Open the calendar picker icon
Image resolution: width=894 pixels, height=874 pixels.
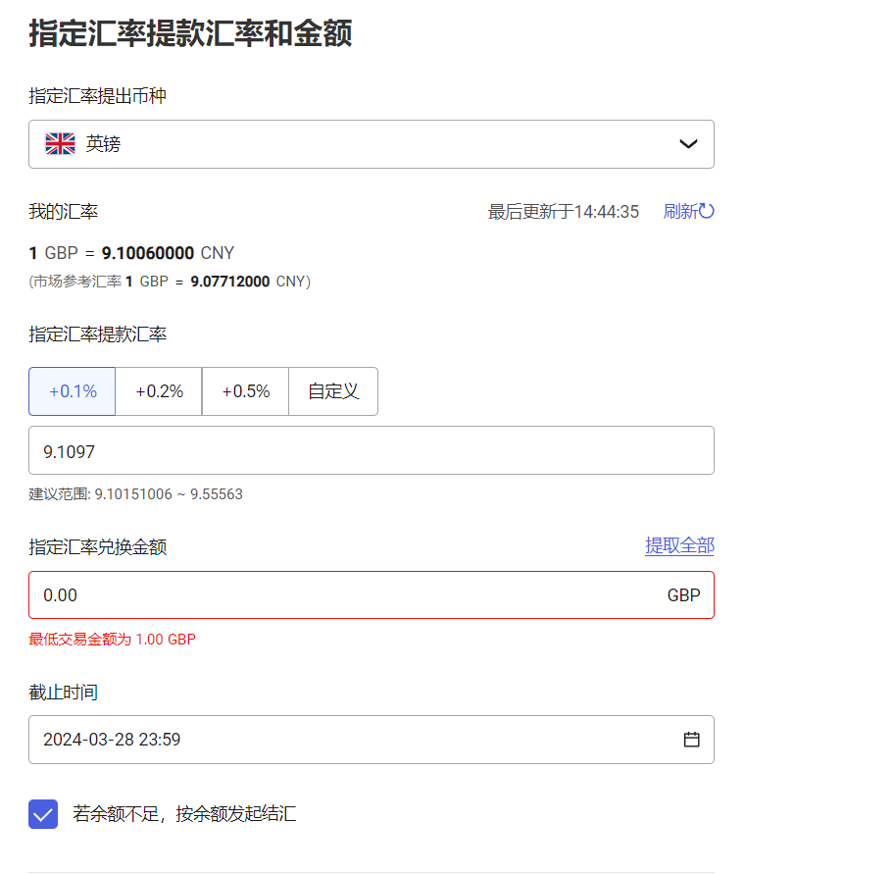click(691, 740)
